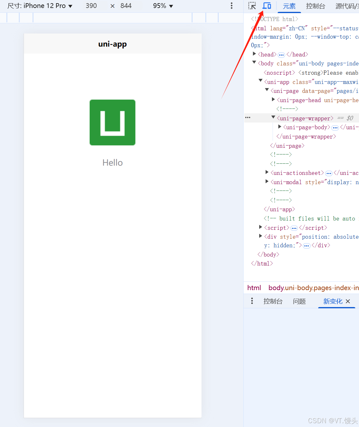Viewport: 359px width, 427px height.
Task: Open the drawer 问题 tab
Action: click(x=299, y=301)
